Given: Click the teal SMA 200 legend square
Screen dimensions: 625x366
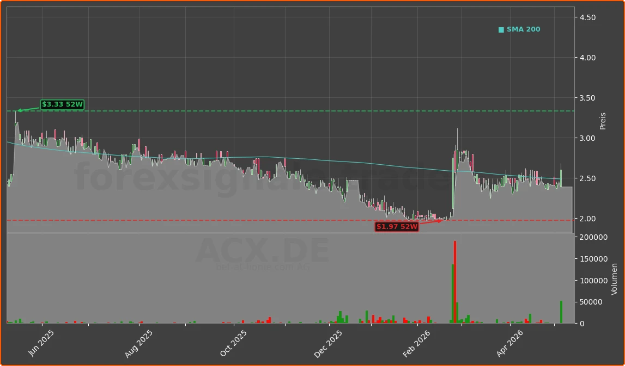Looking at the screenshot, I should pos(501,30).
